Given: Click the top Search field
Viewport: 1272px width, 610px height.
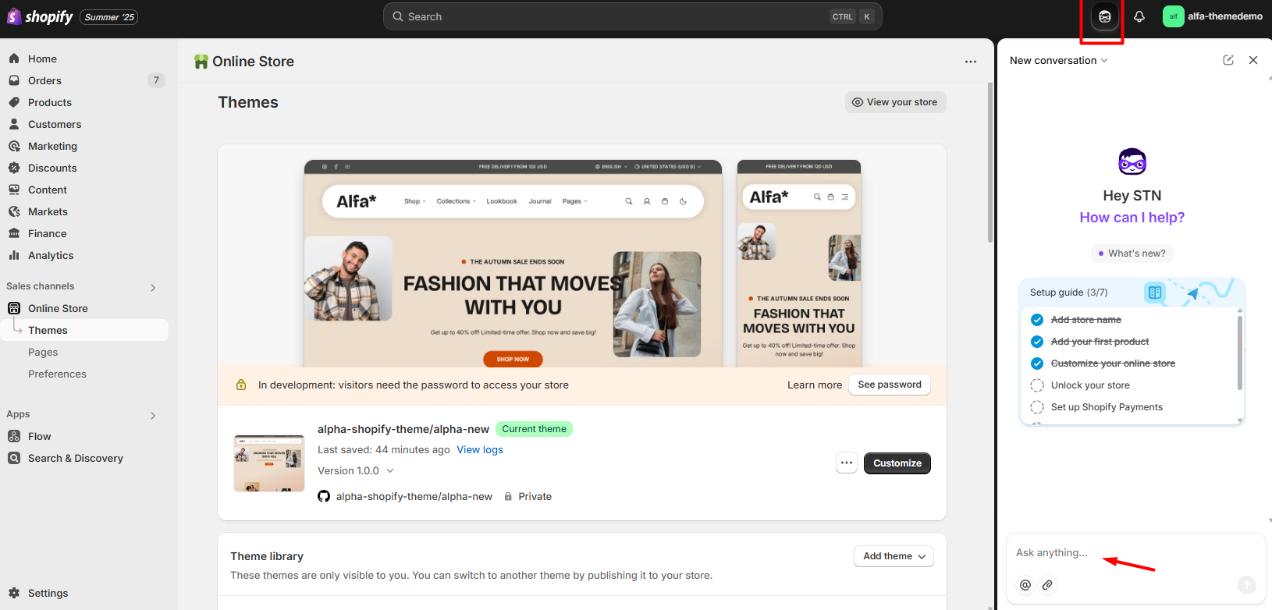Looking at the screenshot, I should (x=632, y=16).
